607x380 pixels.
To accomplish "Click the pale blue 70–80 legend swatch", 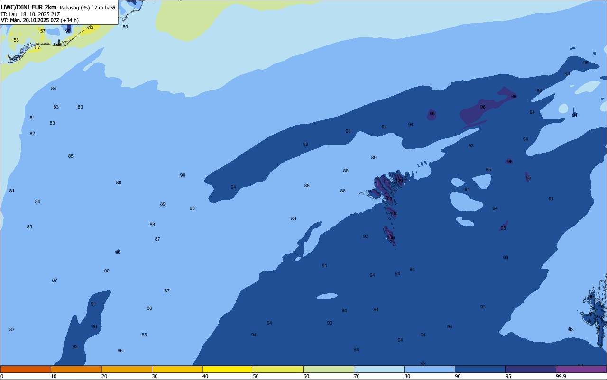I will 379,369.
